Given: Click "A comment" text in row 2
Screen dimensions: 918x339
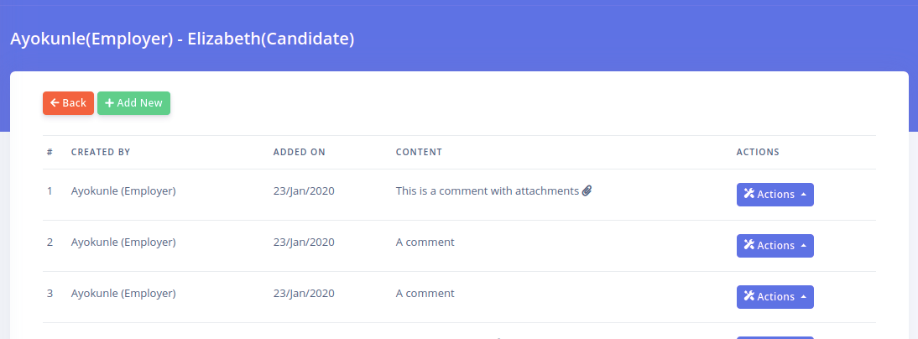Looking at the screenshot, I should 425,242.
